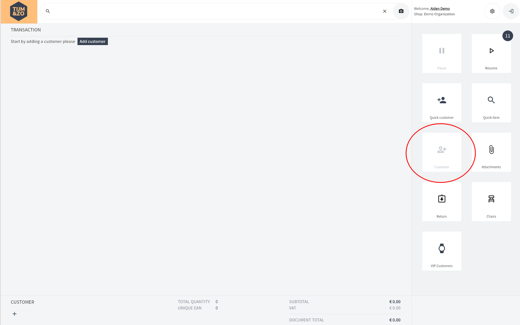Click the logout icon
Viewport: 520px width, 325px height.
pos(511,11)
